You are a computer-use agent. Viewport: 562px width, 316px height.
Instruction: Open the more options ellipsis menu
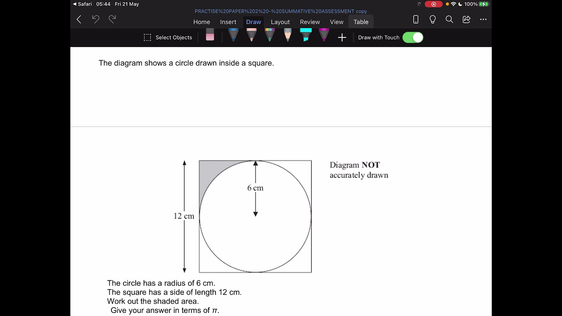point(483,19)
